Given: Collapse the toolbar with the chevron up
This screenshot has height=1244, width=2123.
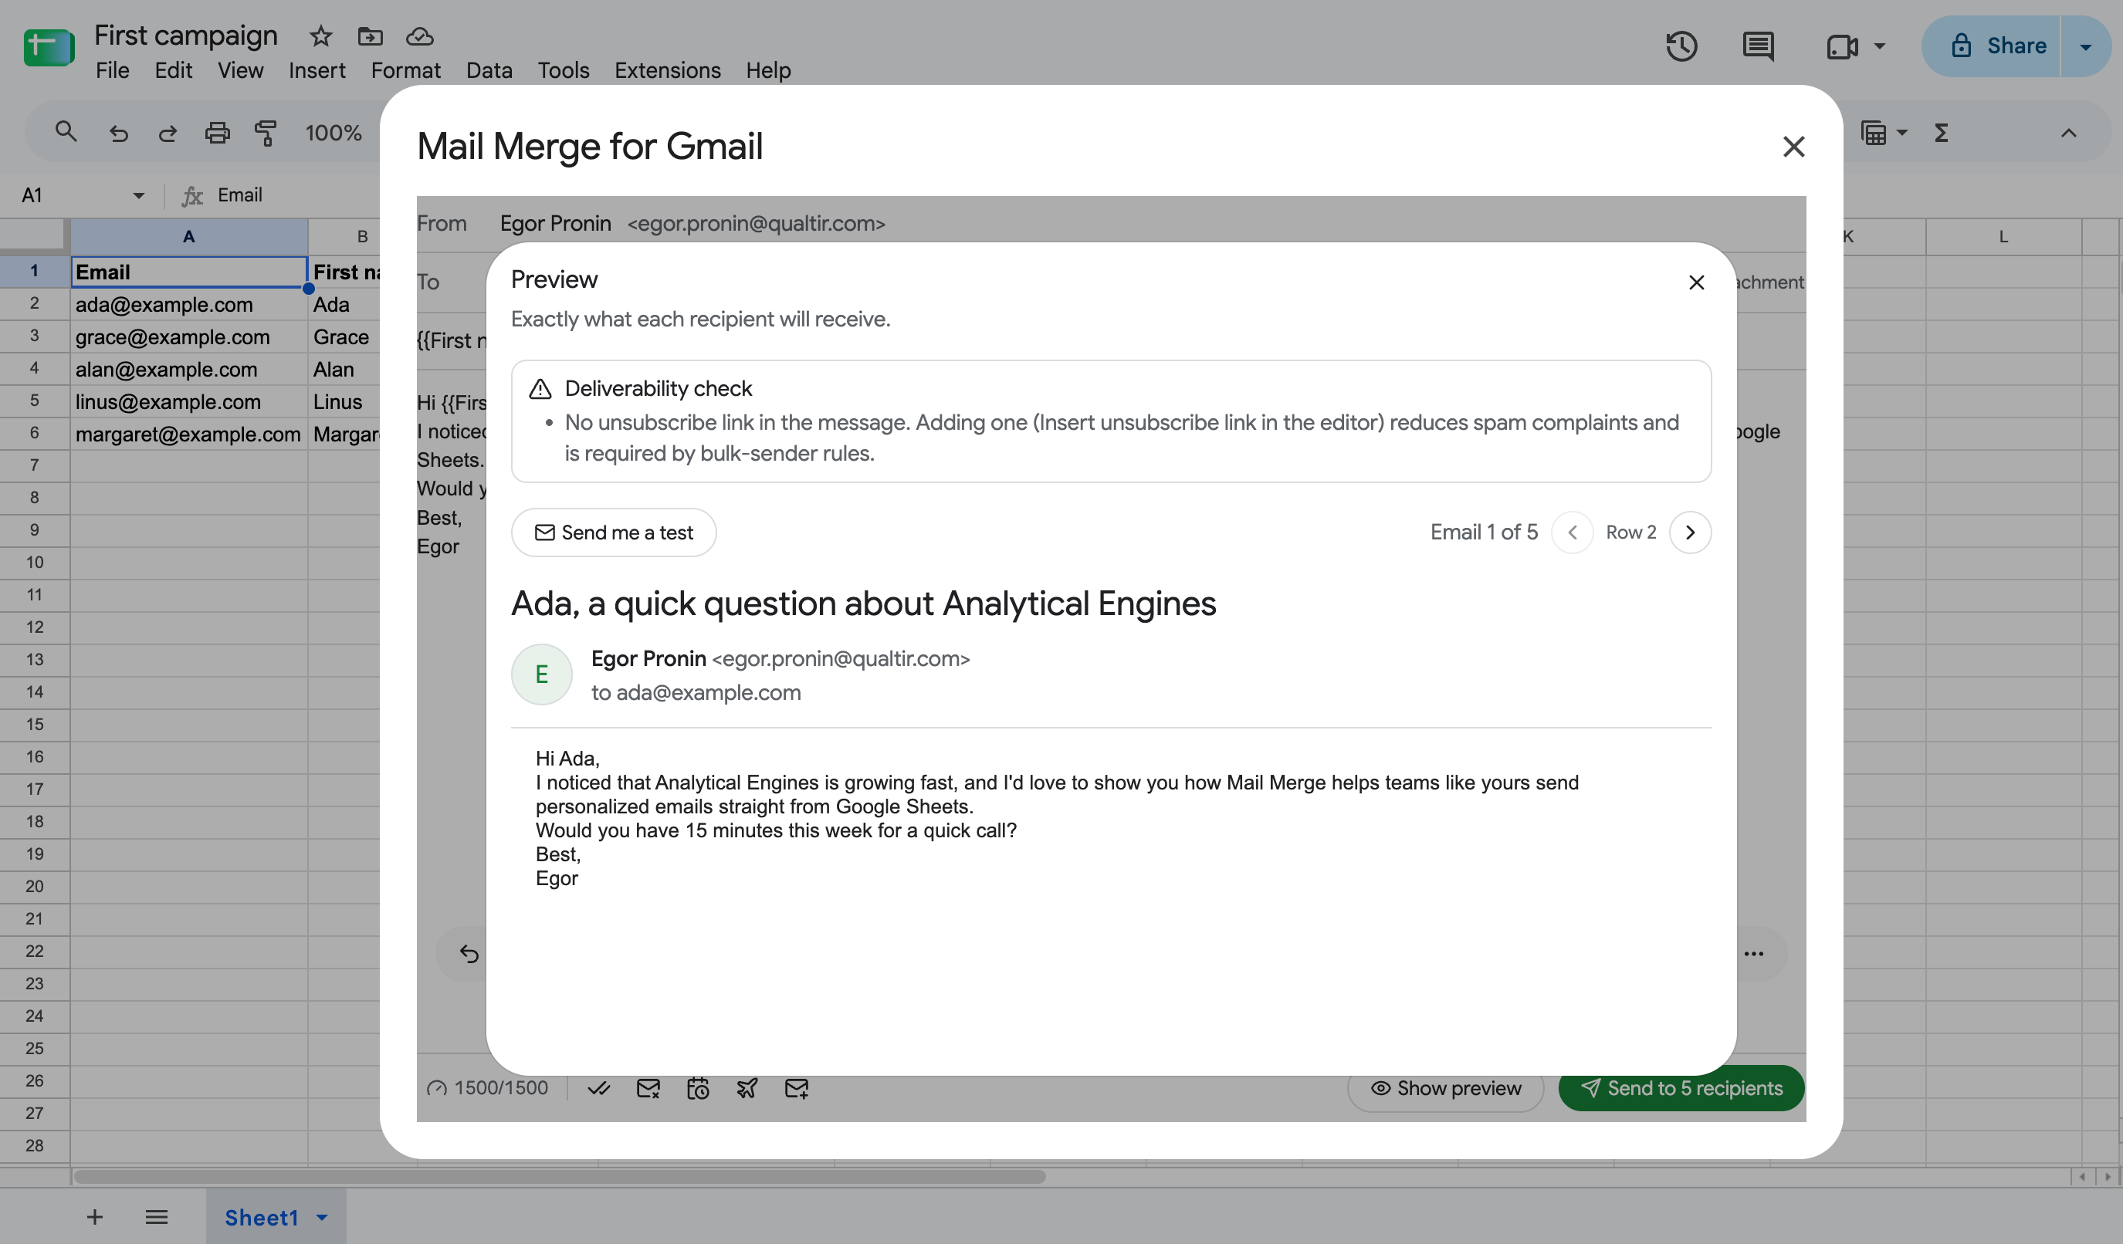Looking at the screenshot, I should coord(2068,132).
